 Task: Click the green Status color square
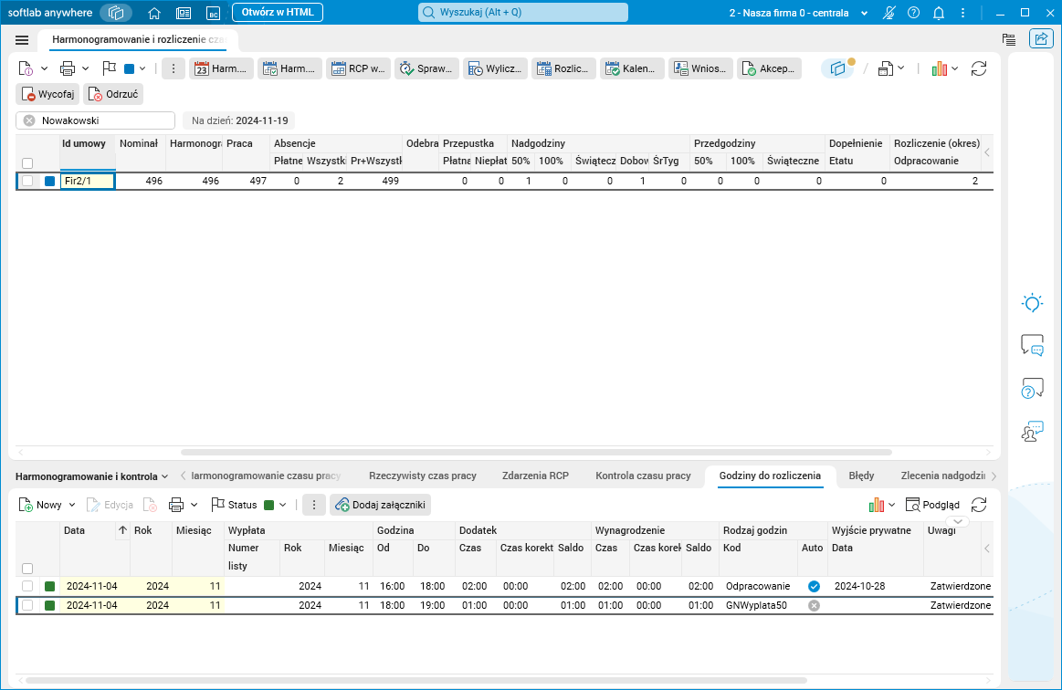268,505
